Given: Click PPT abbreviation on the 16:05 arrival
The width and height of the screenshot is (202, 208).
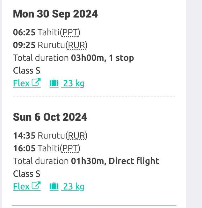Looking at the screenshot, I should point(70,148).
